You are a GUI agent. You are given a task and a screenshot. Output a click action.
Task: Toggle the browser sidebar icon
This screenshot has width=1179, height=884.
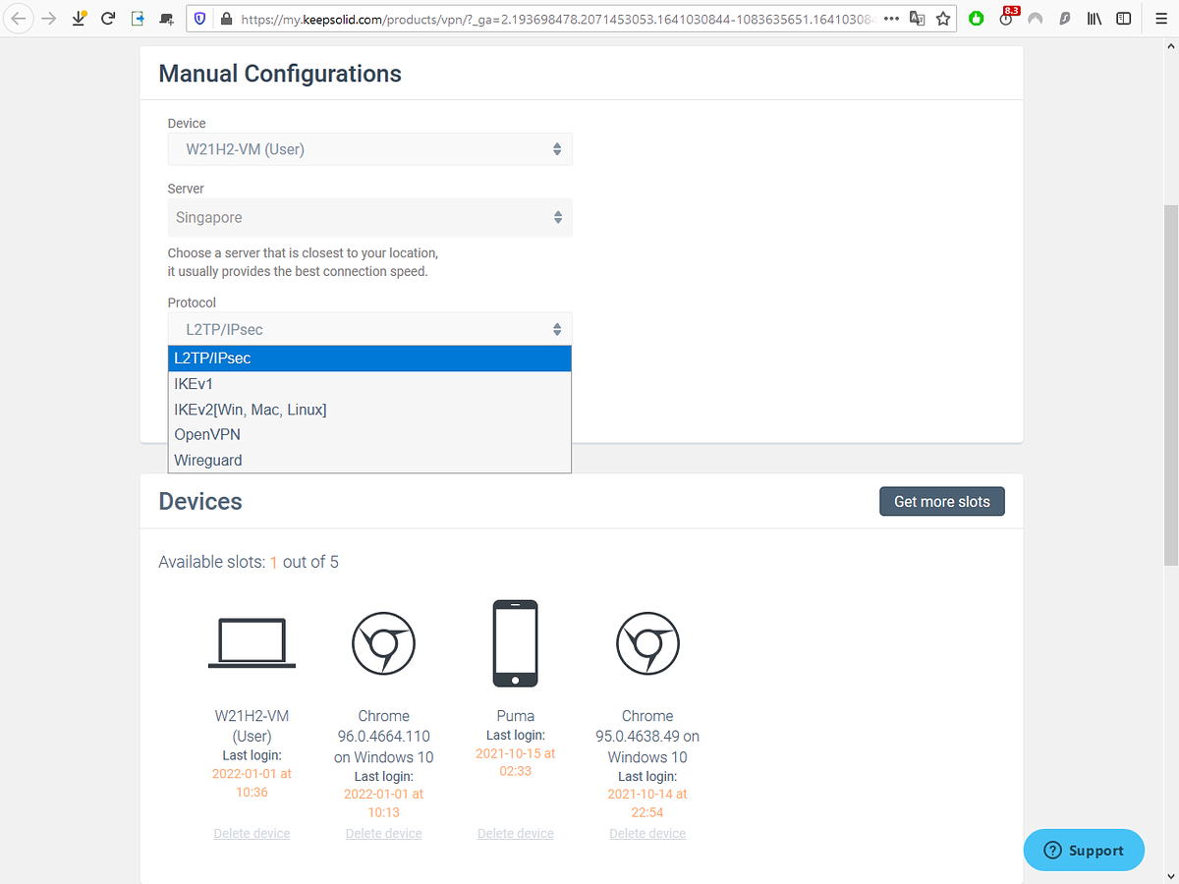[1123, 18]
